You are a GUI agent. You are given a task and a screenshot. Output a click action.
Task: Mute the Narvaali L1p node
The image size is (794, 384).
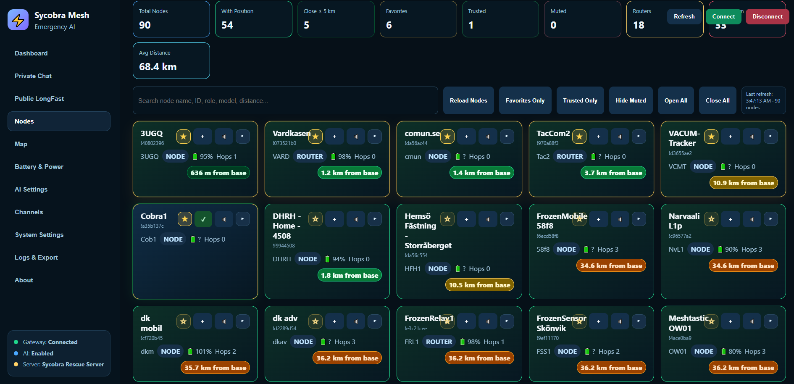coord(752,219)
